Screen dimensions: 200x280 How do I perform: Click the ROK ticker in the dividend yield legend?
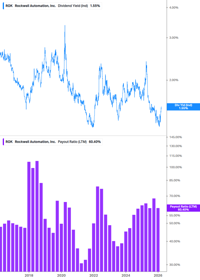coord(9,6)
